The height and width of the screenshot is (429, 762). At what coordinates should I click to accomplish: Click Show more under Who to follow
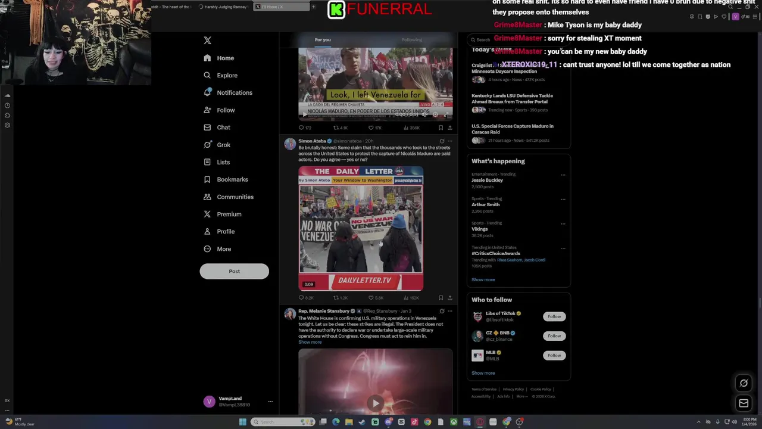point(483,373)
